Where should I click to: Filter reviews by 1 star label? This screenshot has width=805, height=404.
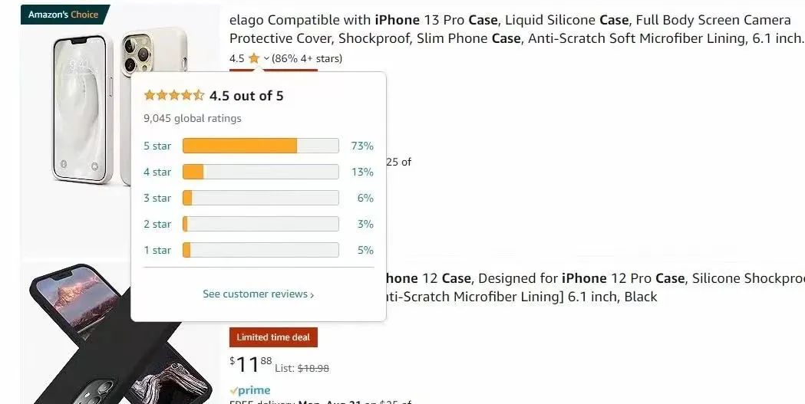pyautogui.click(x=157, y=250)
